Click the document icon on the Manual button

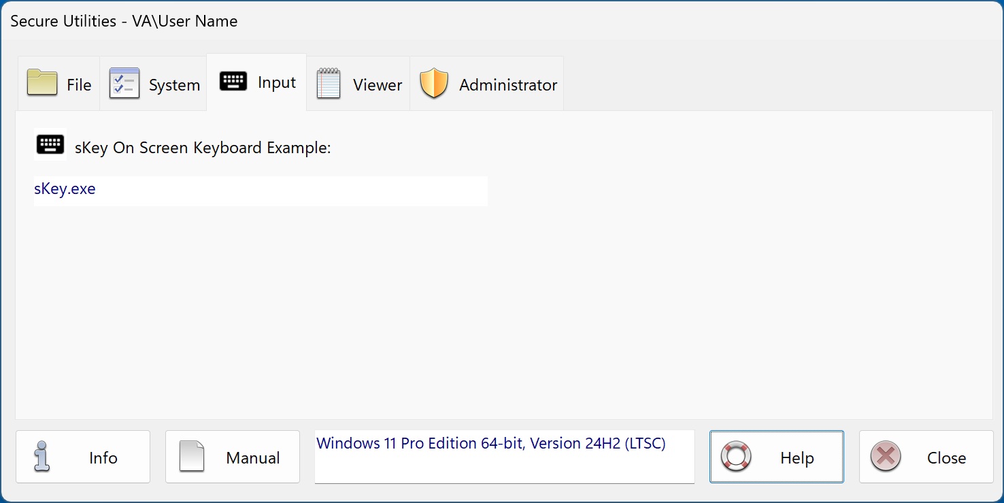192,457
